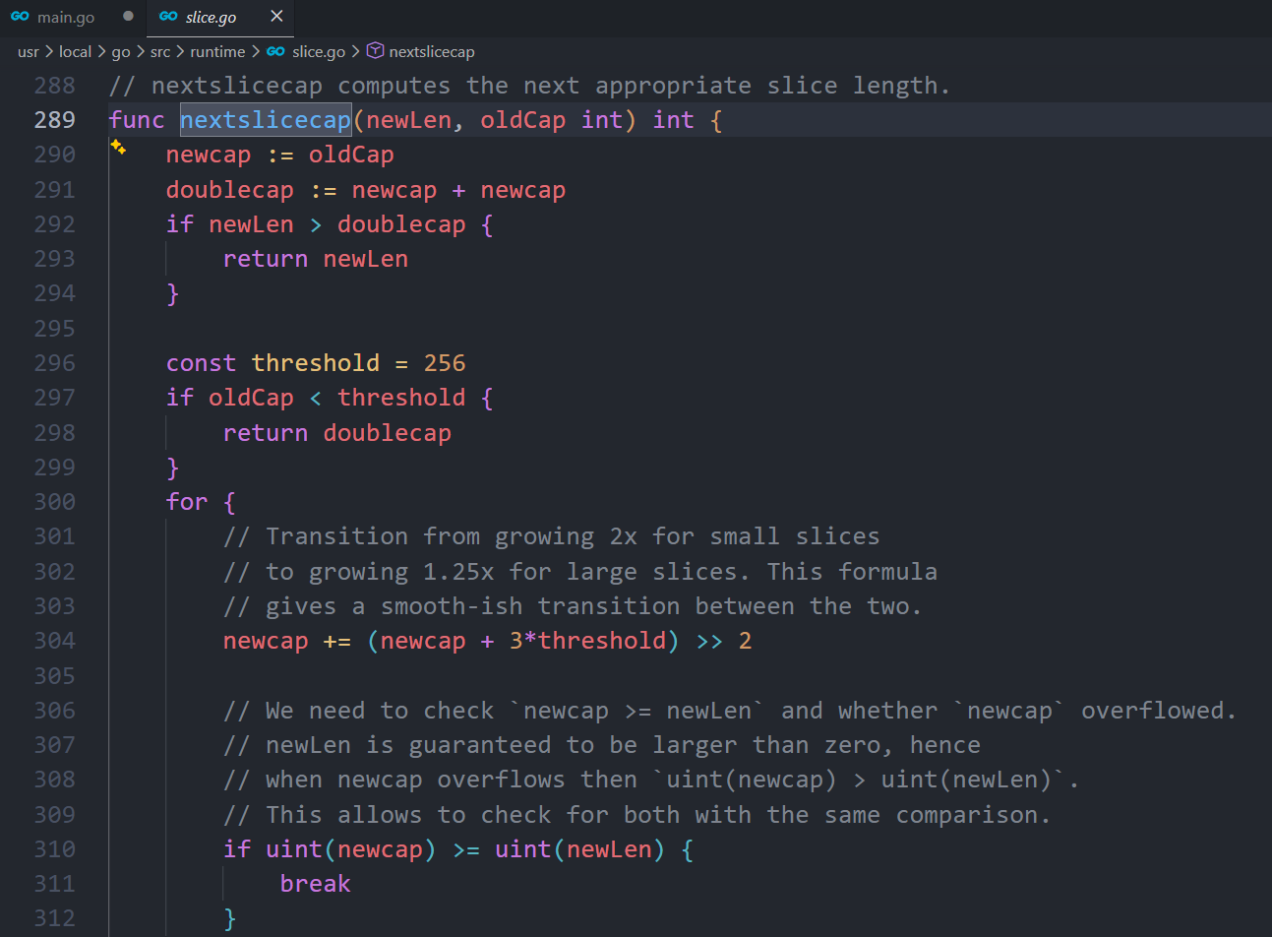The height and width of the screenshot is (937, 1272).
Task: Click the Go icon in the breadcrumb
Action: point(275,52)
